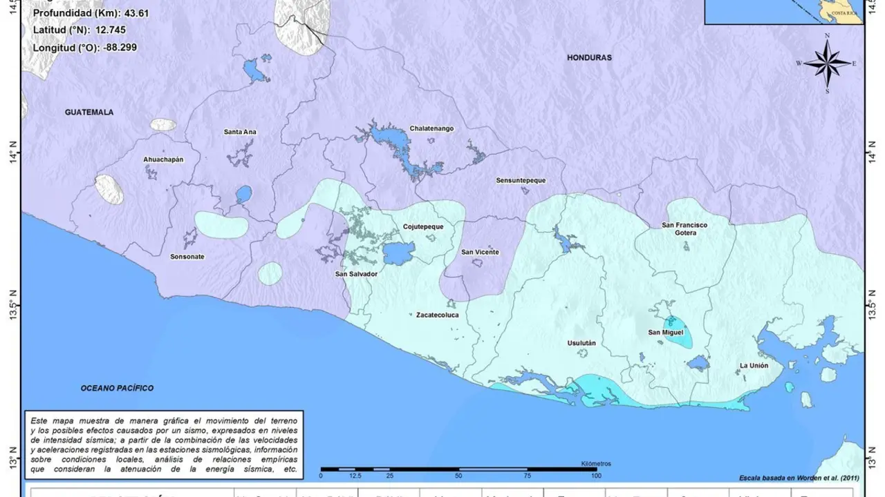Click the GUATEMALA country label
The width and height of the screenshot is (885, 497).
pyautogui.click(x=88, y=111)
